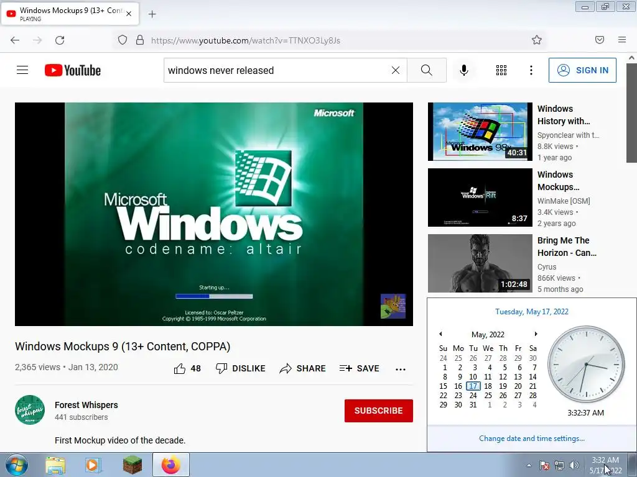The width and height of the screenshot is (637, 477).
Task: Launch Windows Media Player from taskbar
Action: [93, 465]
